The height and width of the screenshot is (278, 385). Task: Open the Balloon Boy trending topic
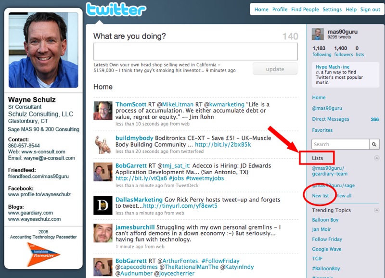(x=325, y=220)
